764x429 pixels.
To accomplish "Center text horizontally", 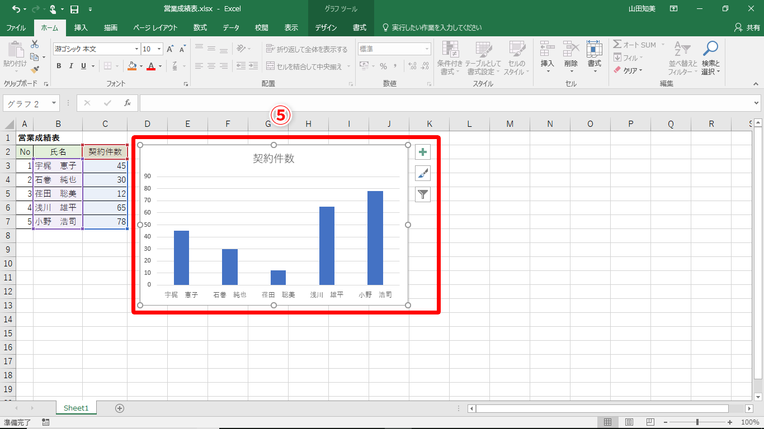I will (x=211, y=66).
